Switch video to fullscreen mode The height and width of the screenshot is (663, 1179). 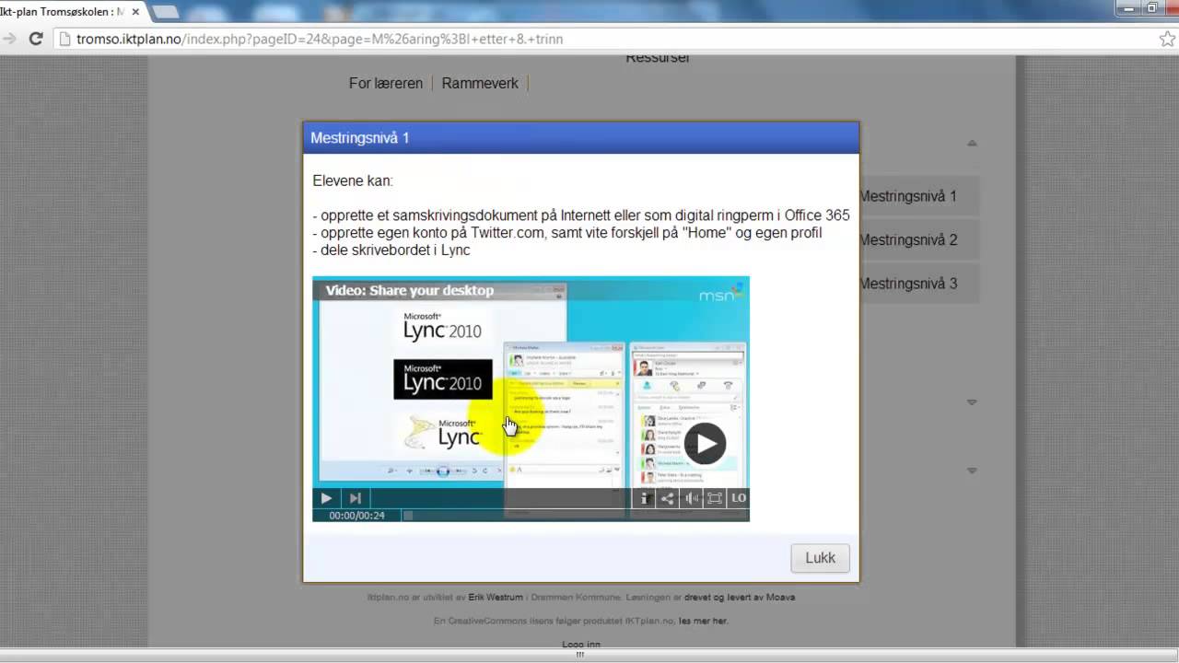(714, 498)
